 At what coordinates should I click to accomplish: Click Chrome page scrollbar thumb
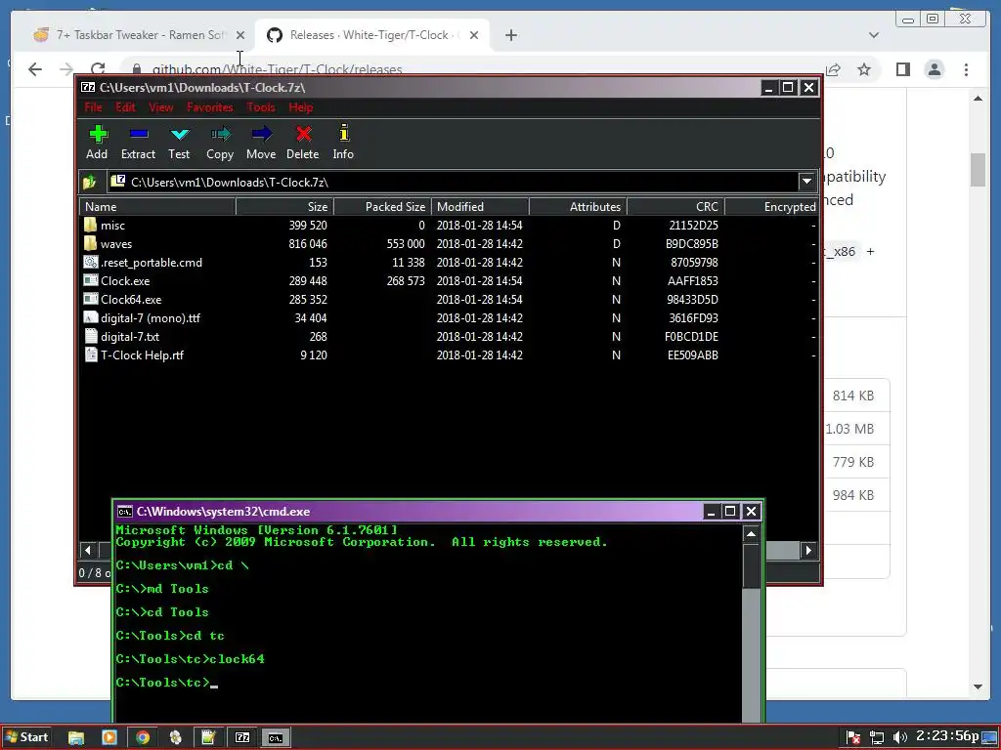[978, 170]
